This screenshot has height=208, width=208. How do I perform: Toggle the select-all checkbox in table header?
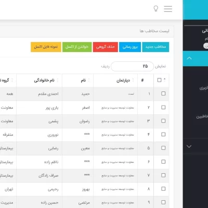[159, 80]
